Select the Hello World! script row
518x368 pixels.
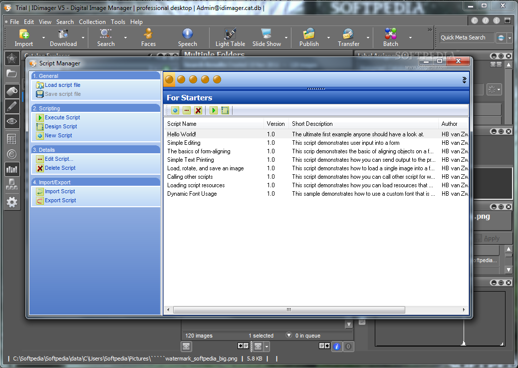tap(316, 134)
